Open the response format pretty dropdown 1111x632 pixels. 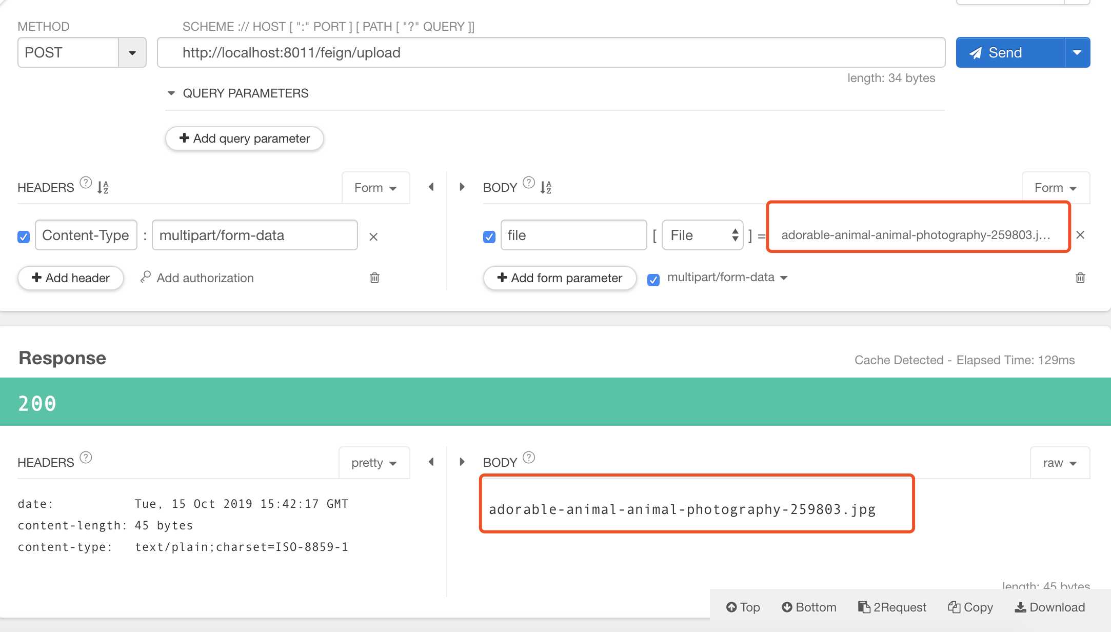tap(373, 462)
